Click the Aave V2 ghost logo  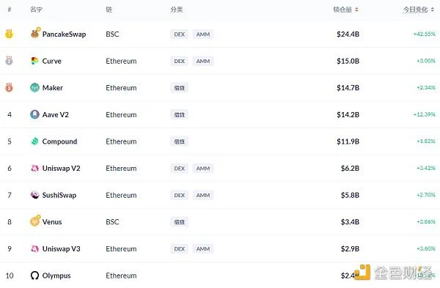pos(34,114)
